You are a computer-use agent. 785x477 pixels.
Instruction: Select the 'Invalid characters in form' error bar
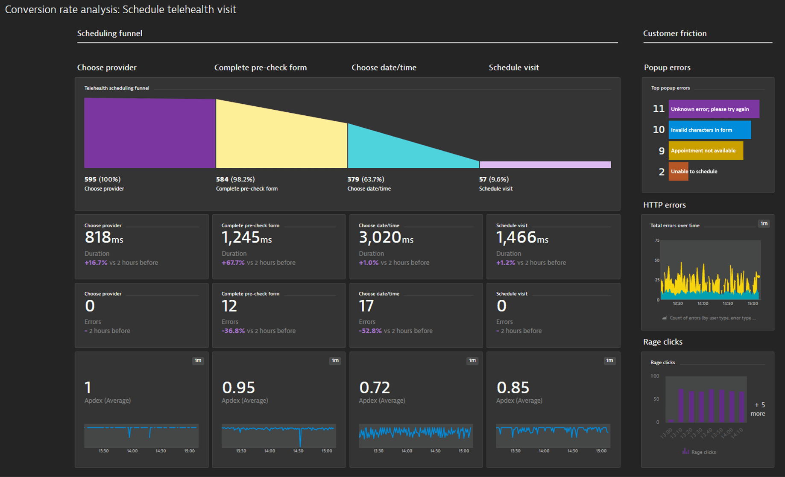click(709, 130)
